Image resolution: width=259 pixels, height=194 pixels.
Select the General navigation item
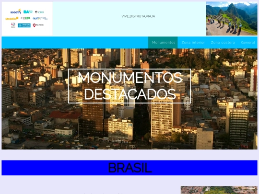(x=248, y=43)
